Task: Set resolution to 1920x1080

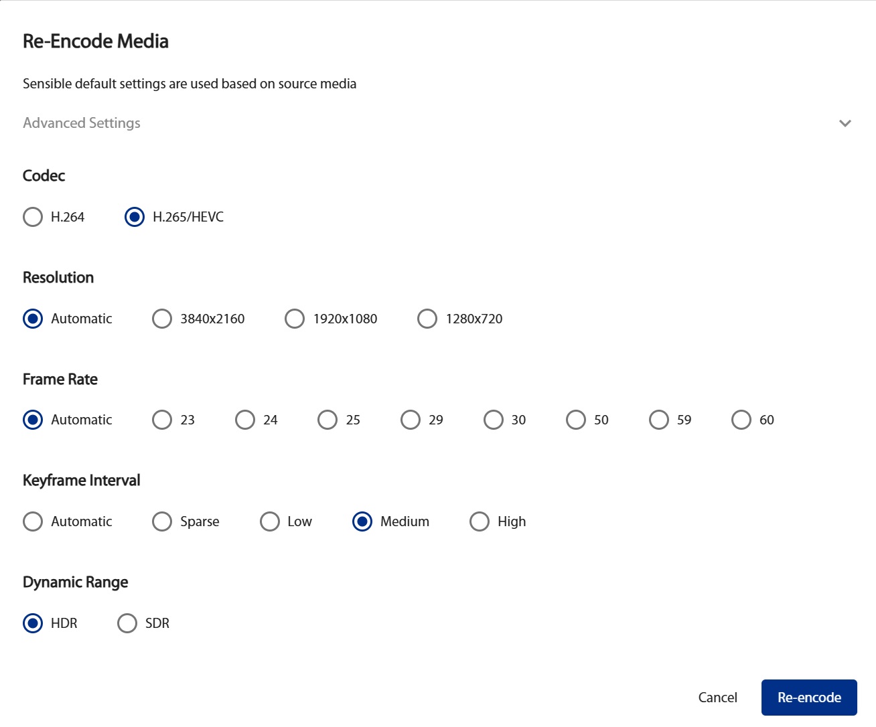Action: click(x=295, y=319)
